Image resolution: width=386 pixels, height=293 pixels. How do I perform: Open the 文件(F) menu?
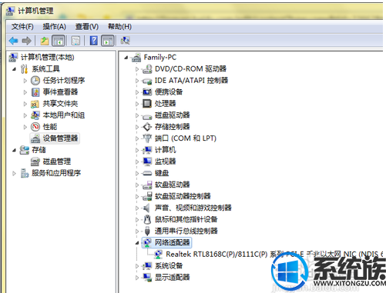pos(22,26)
